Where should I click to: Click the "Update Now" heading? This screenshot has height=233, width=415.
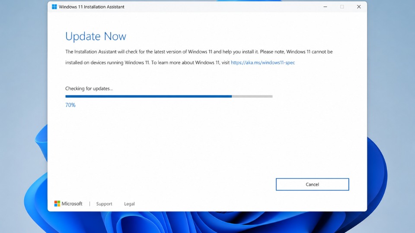pyautogui.click(x=96, y=36)
